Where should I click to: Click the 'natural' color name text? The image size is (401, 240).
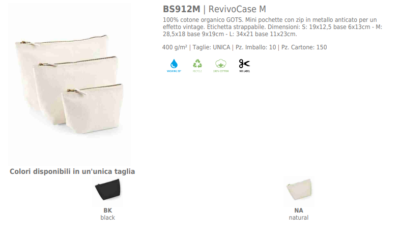pyautogui.click(x=299, y=218)
